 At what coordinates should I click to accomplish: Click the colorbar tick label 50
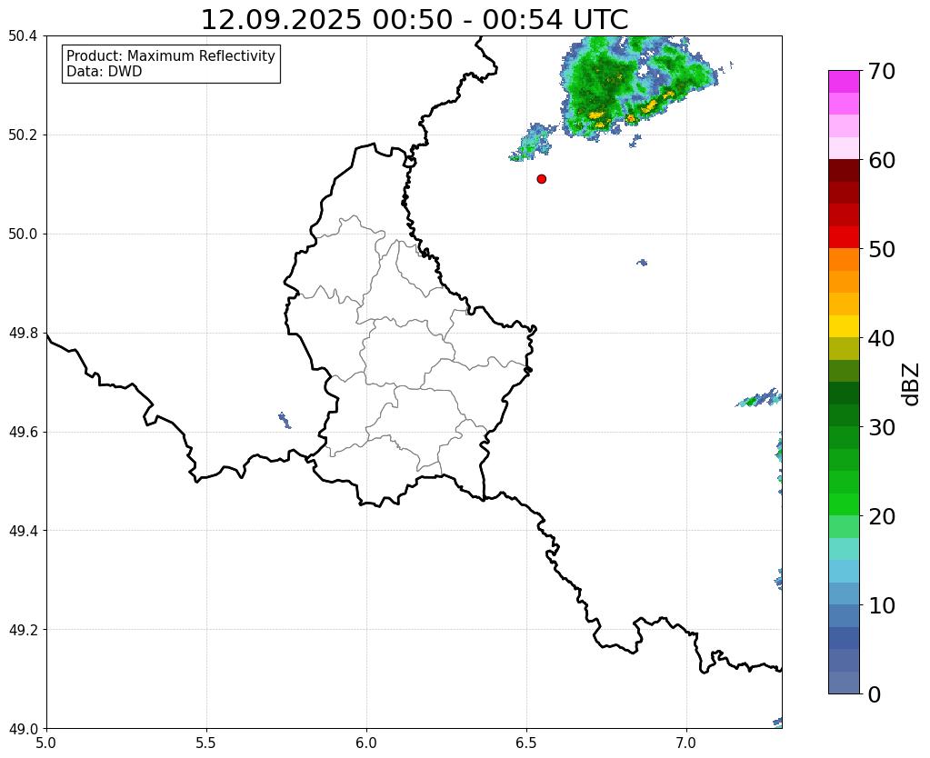click(x=882, y=249)
